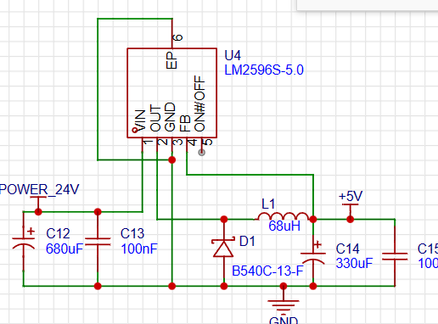This screenshot has width=438, height=324.
Task: Click the 330uF value text
Action: pos(354,264)
